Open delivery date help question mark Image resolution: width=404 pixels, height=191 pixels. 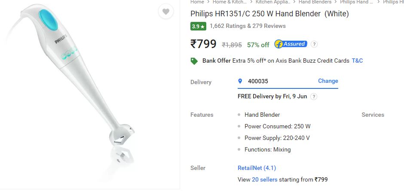[x=314, y=97]
